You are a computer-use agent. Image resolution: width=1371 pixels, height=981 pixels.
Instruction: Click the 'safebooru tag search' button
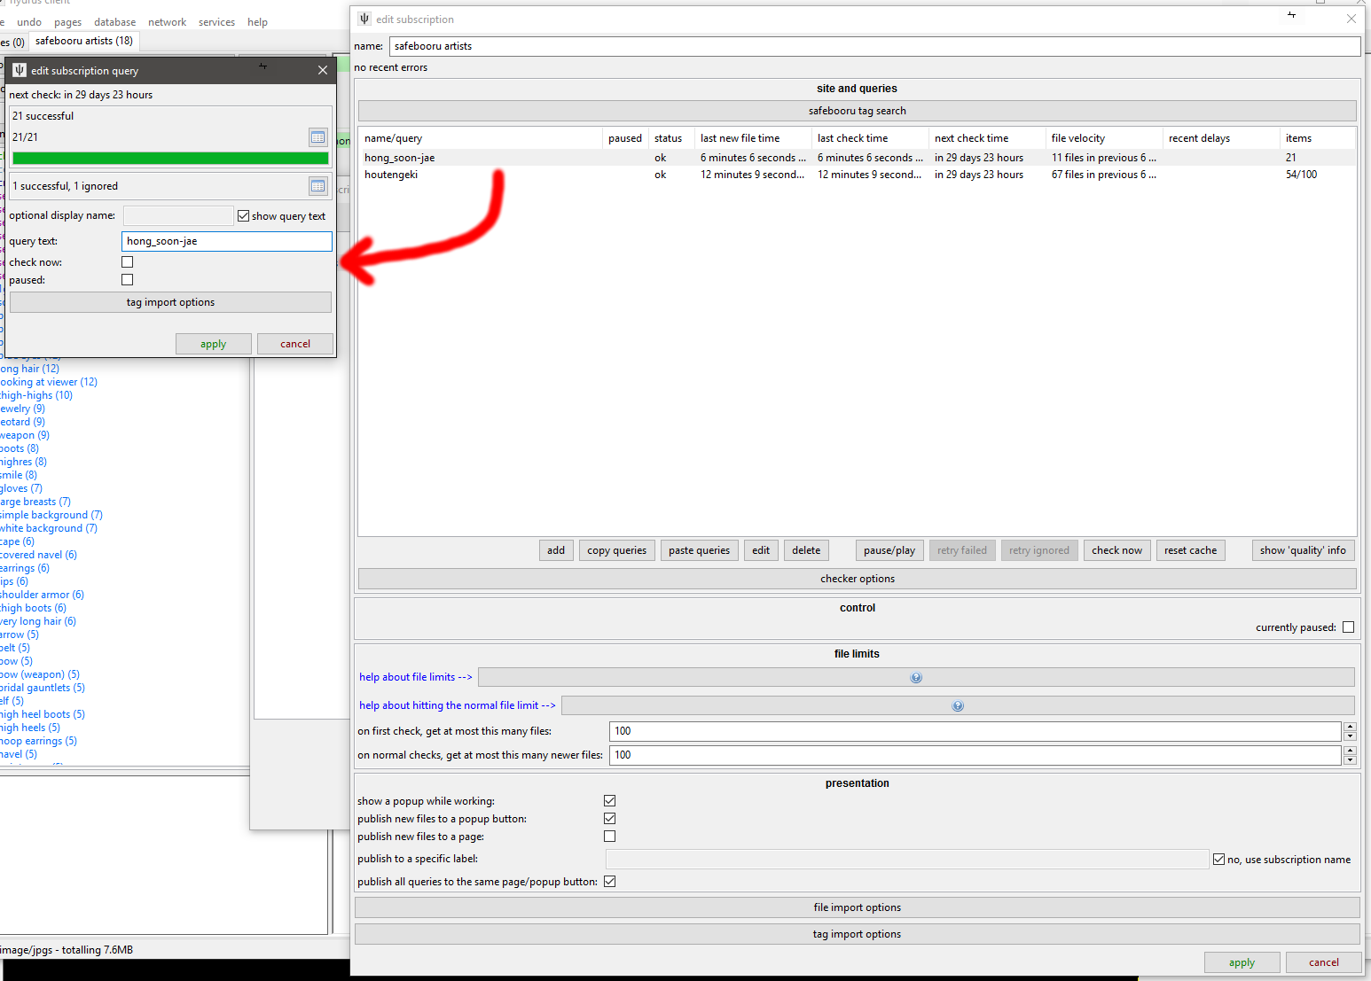pos(858,111)
